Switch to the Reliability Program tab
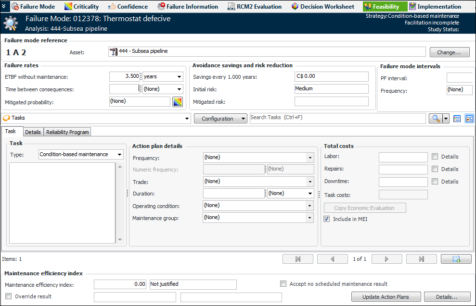The image size is (476, 306). [x=67, y=132]
